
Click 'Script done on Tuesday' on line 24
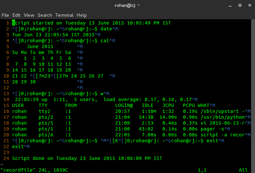tap(45, 158)
